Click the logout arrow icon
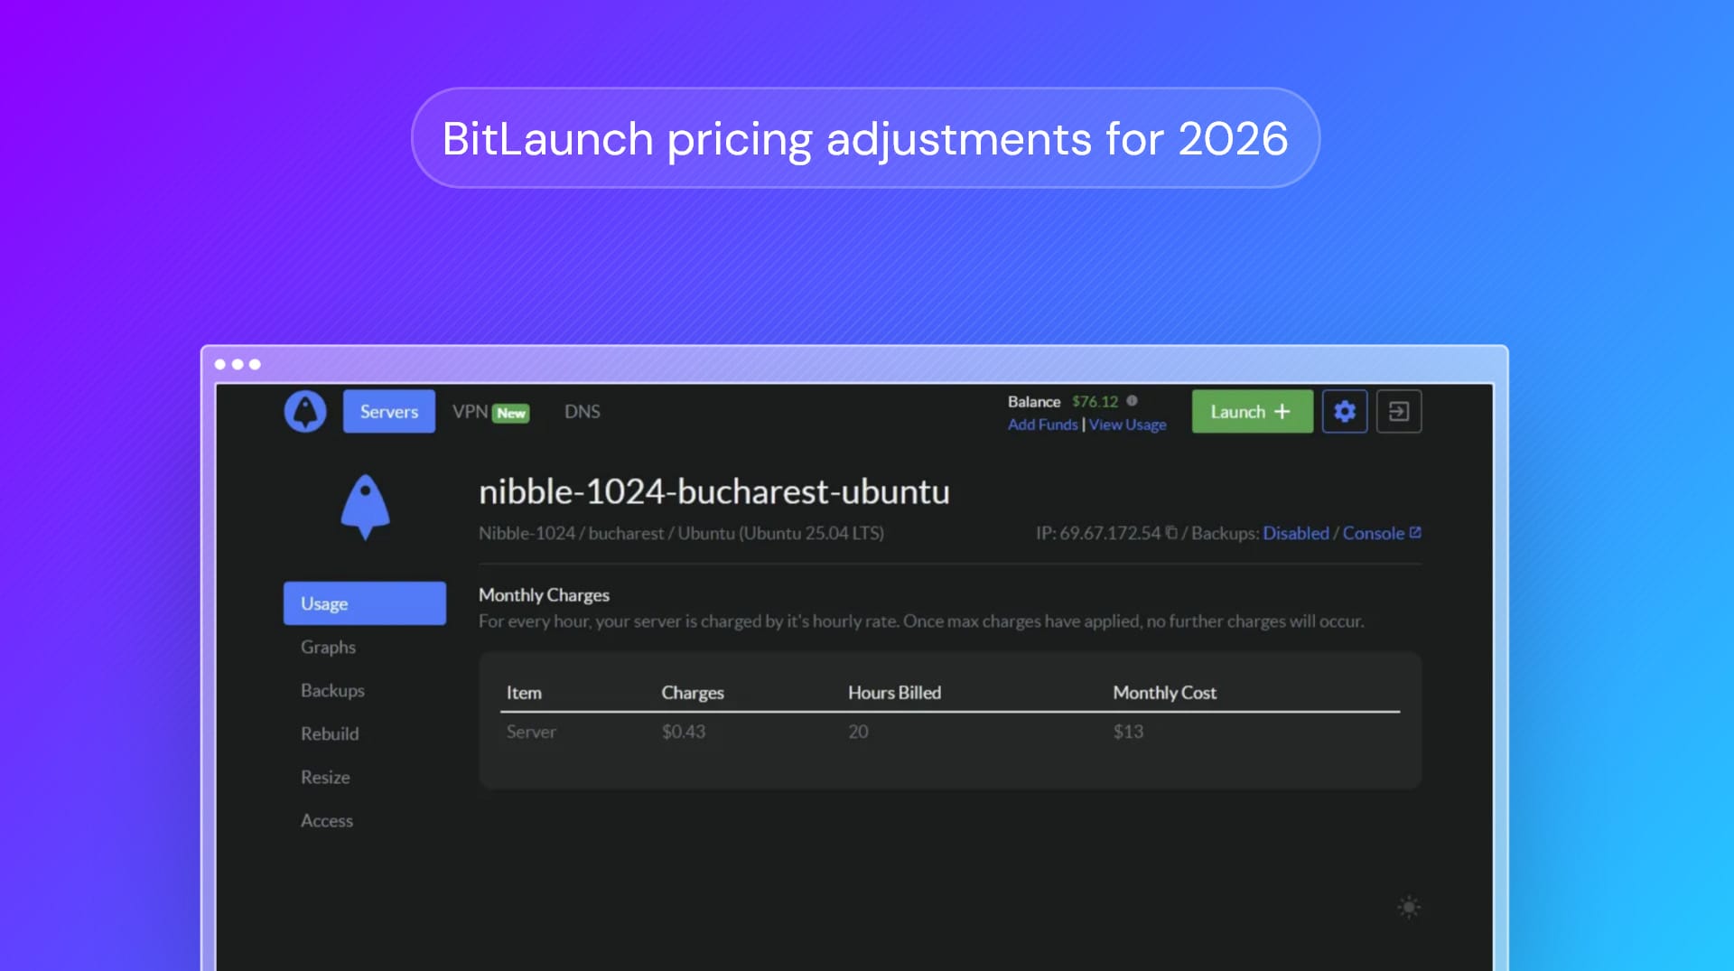The image size is (1734, 971). click(x=1399, y=412)
